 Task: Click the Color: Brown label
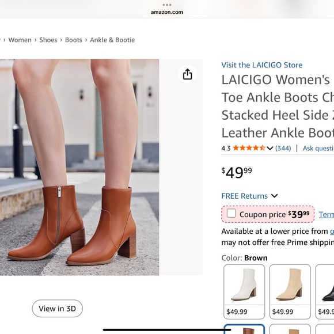point(244,258)
